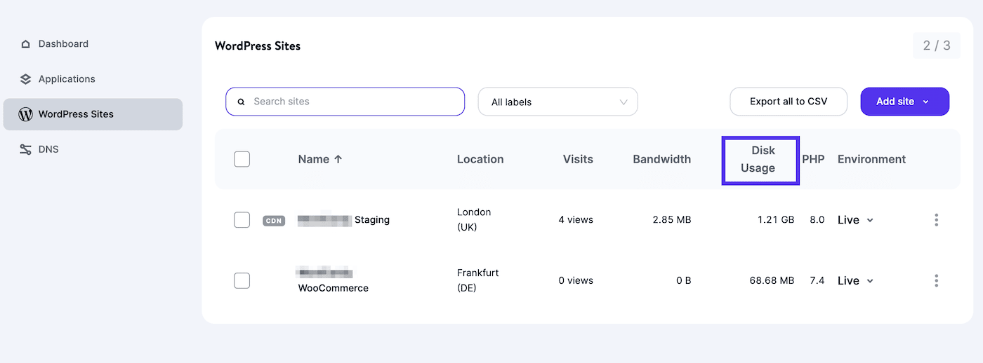Viewport: 983px width, 363px height.
Task: Click the WordPress Sites page heading
Action: click(258, 46)
